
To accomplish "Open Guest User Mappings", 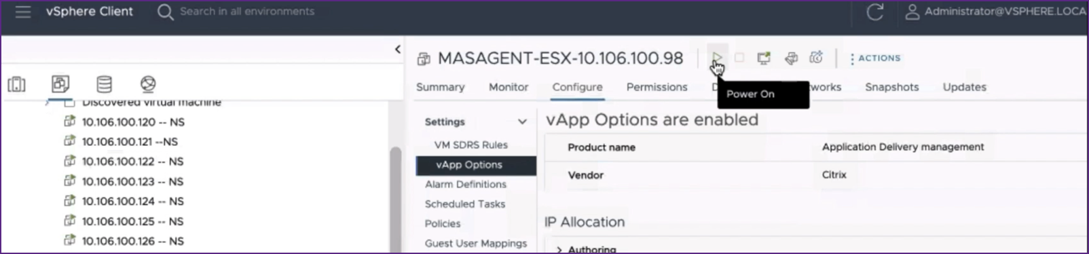I will pos(476,243).
